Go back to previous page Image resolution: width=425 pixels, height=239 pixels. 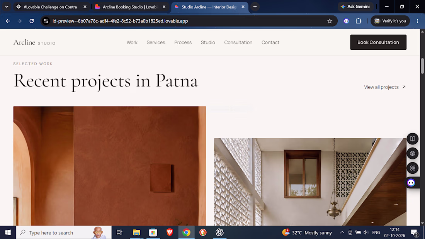pyautogui.click(x=8, y=21)
